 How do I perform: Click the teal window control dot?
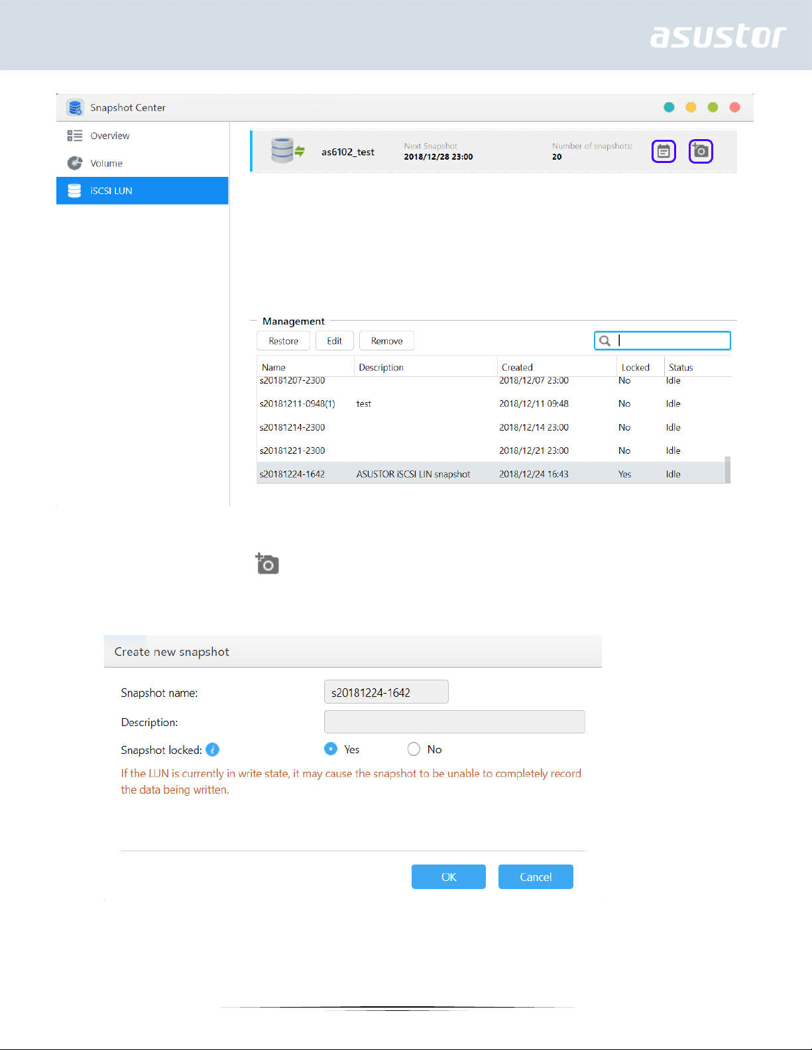(669, 107)
